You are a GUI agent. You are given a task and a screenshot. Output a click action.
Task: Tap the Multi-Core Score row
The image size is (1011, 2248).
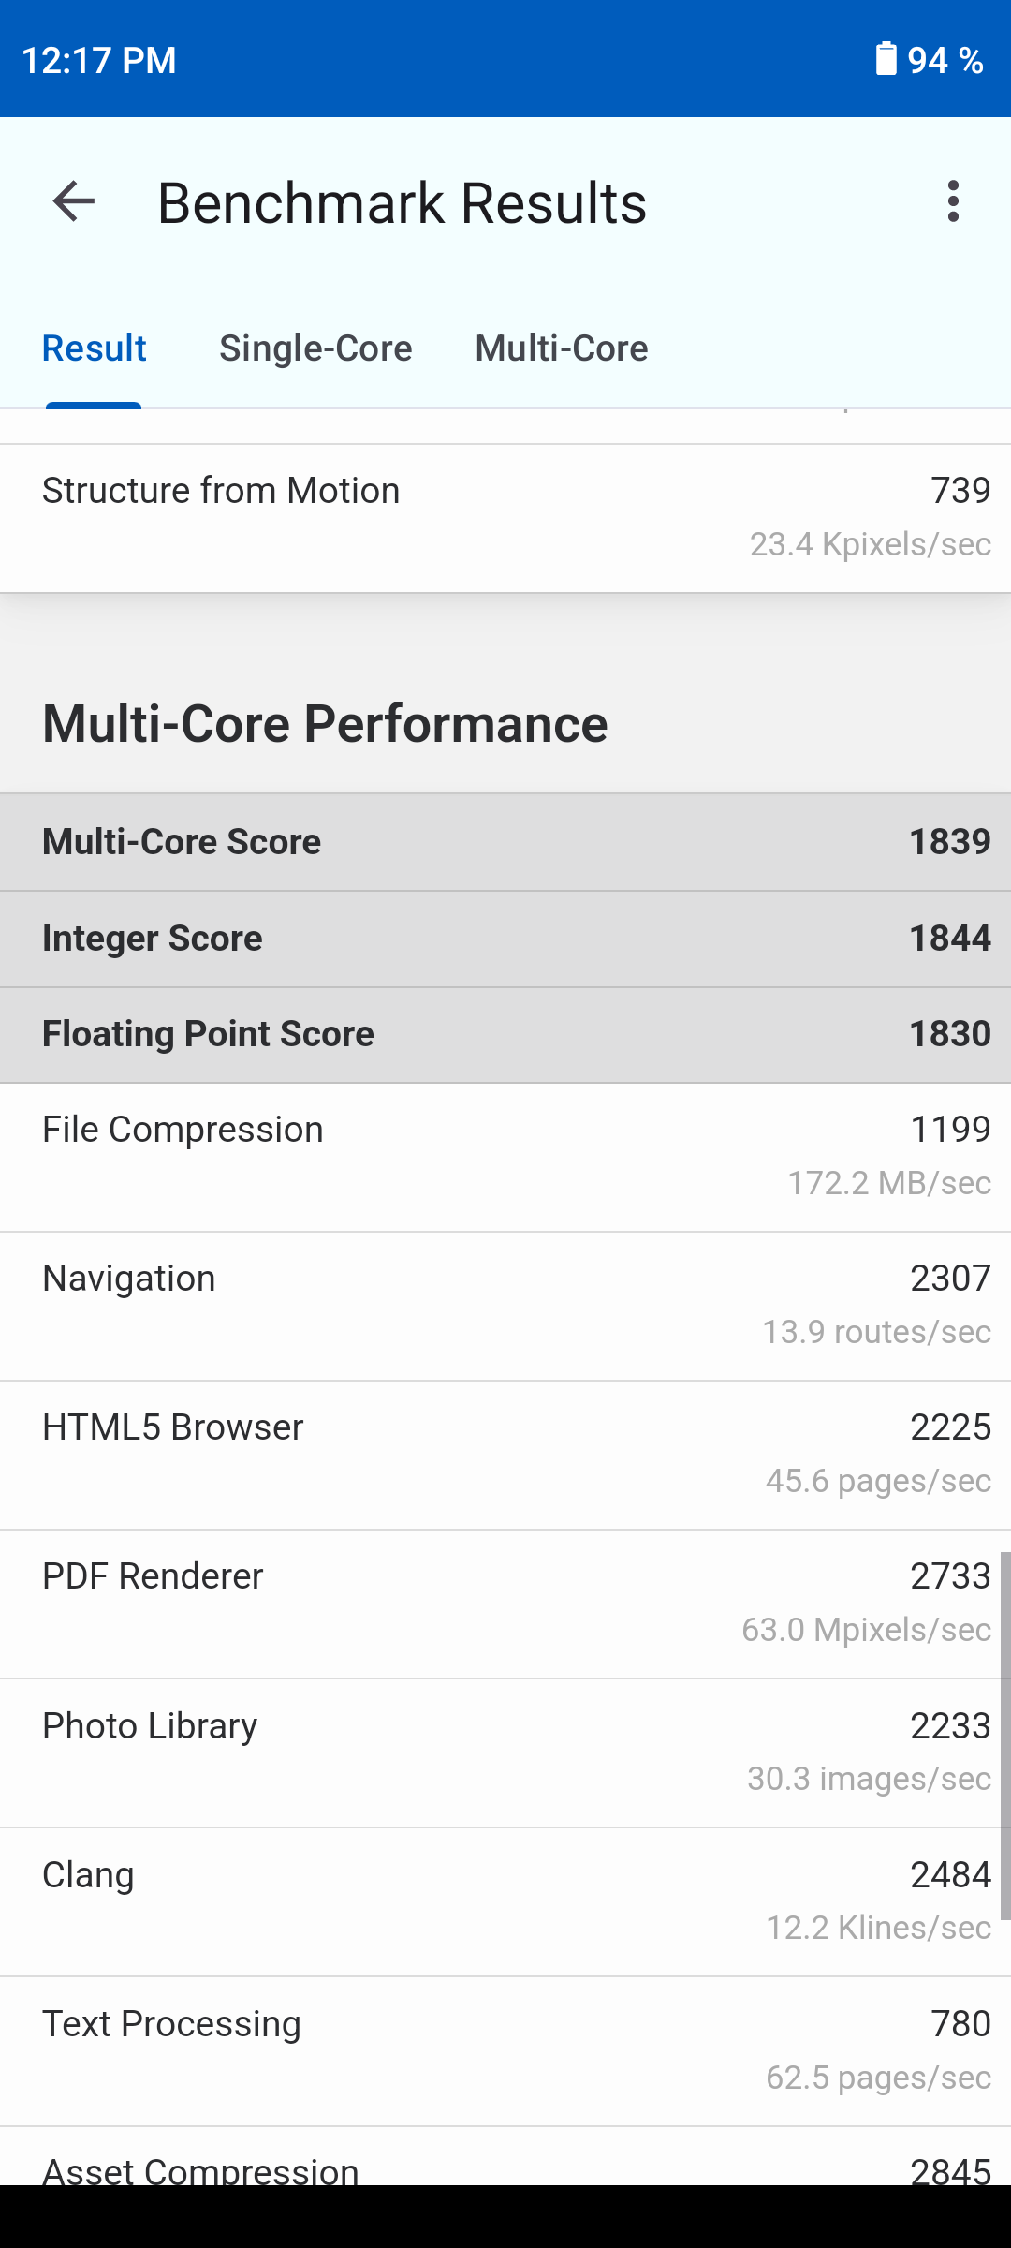point(505,842)
